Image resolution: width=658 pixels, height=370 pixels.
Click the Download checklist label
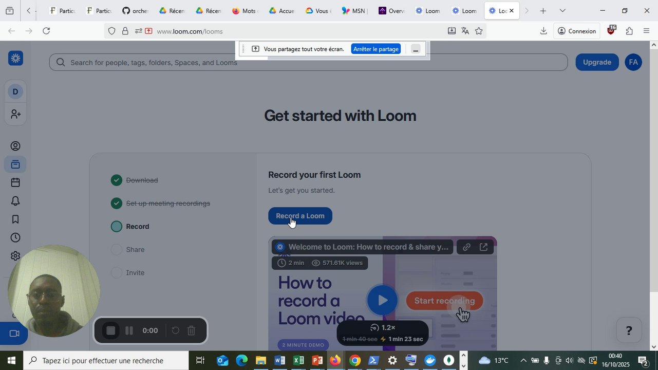click(142, 180)
